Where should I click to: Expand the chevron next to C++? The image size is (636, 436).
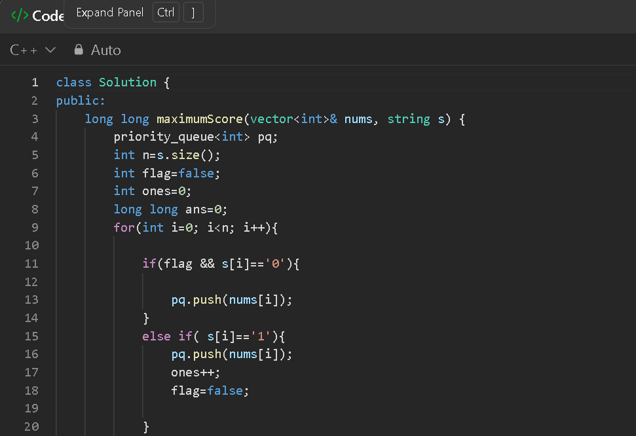(x=50, y=50)
